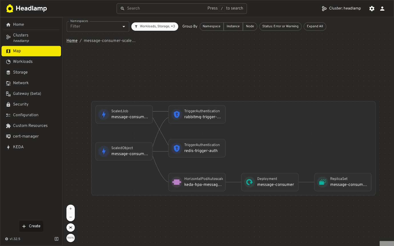Click the Clusters sidebar icon
This screenshot has width=394, height=246.
coord(8,37)
